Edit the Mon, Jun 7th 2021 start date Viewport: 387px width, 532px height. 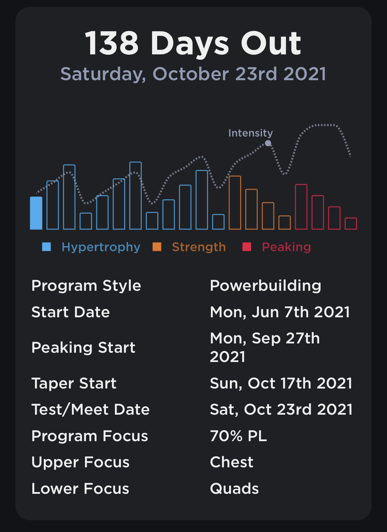tap(280, 312)
